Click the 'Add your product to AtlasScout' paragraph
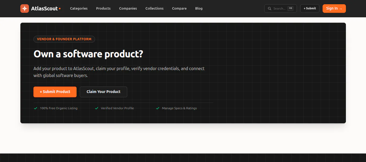The width and height of the screenshot is (366, 162). coord(119,72)
